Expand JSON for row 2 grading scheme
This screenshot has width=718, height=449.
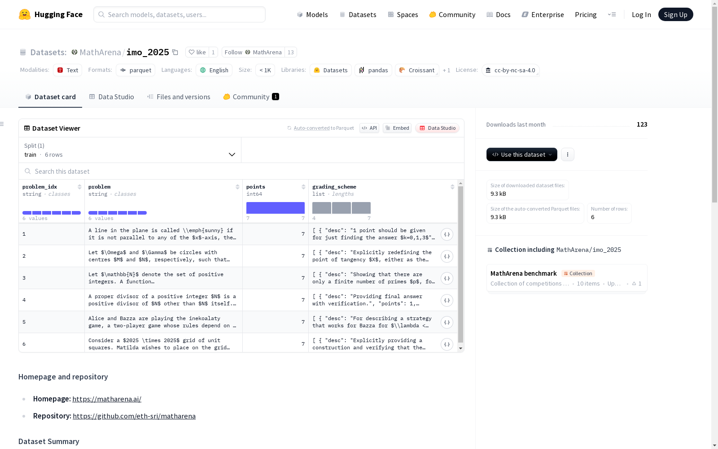[447, 256]
